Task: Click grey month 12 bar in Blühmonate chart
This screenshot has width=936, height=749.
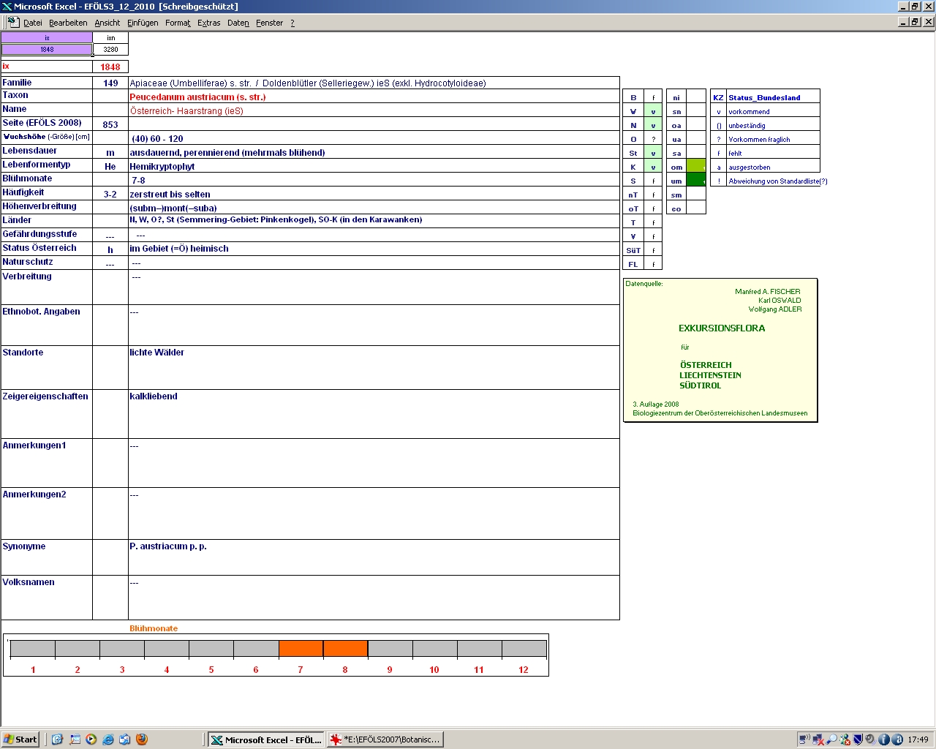Action: coord(524,648)
